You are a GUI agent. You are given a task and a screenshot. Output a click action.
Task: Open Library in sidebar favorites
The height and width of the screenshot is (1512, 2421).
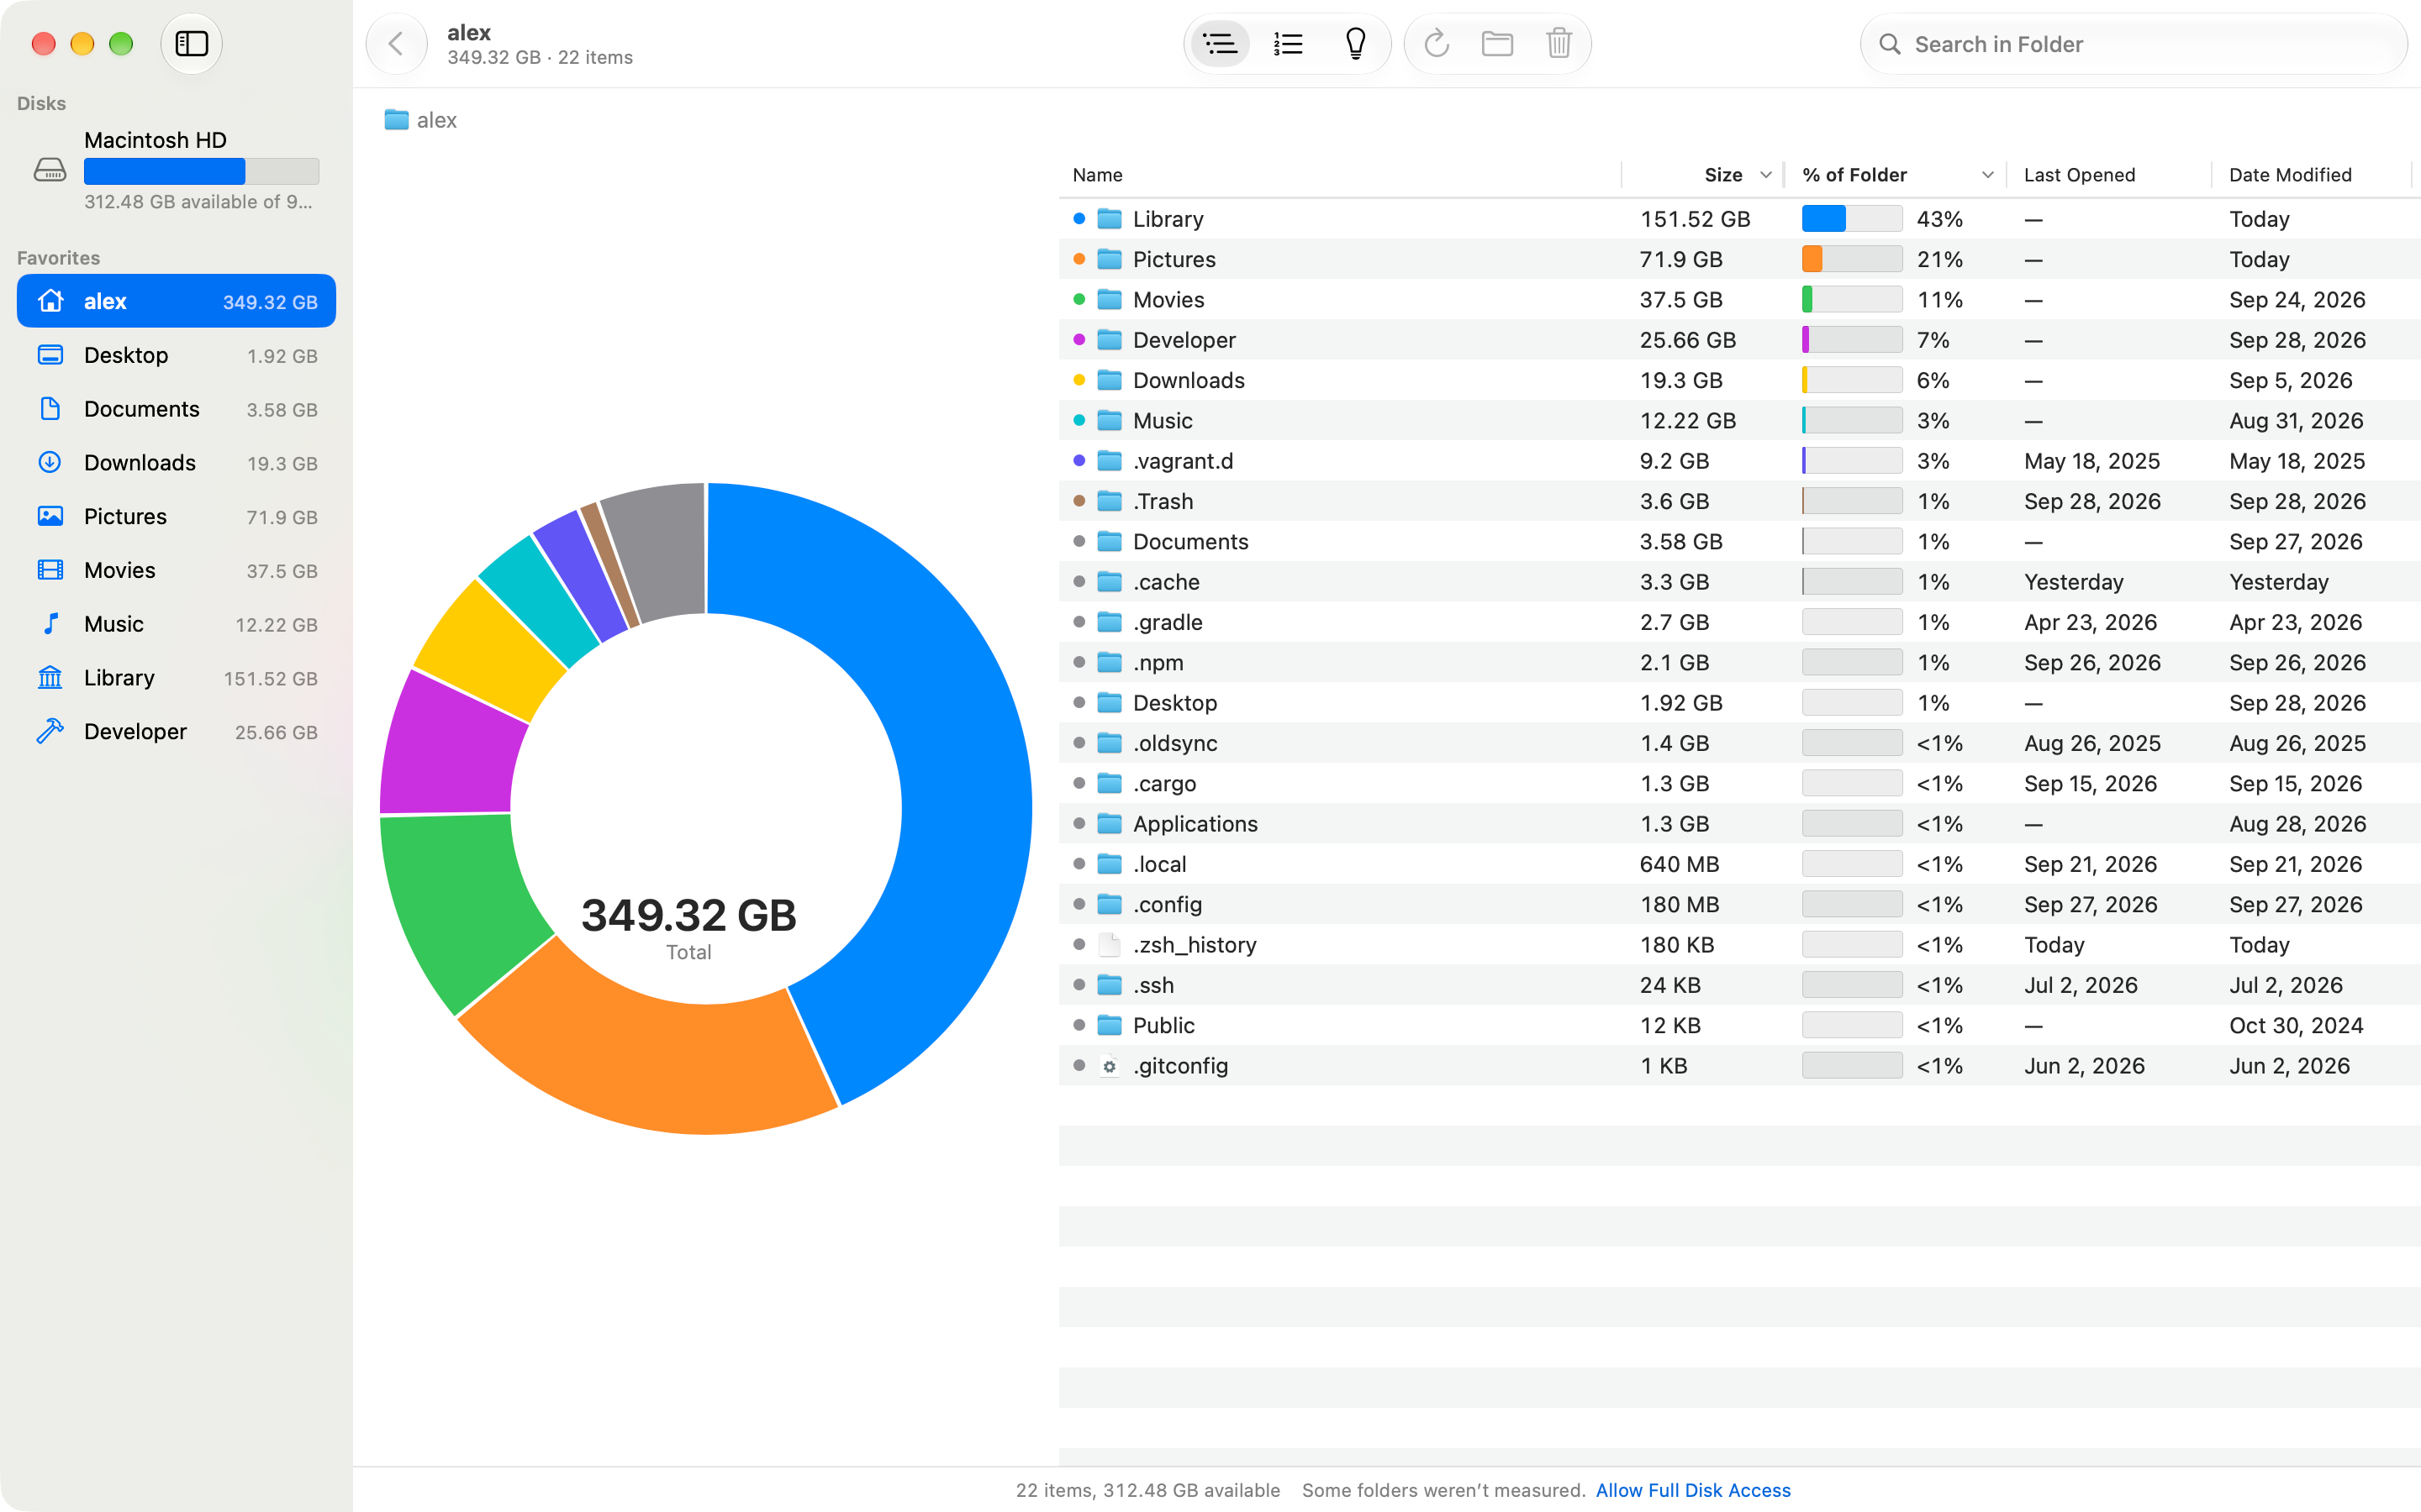pos(176,678)
